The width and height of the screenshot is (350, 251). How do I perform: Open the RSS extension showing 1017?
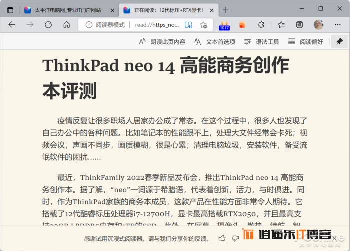(x=224, y=25)
